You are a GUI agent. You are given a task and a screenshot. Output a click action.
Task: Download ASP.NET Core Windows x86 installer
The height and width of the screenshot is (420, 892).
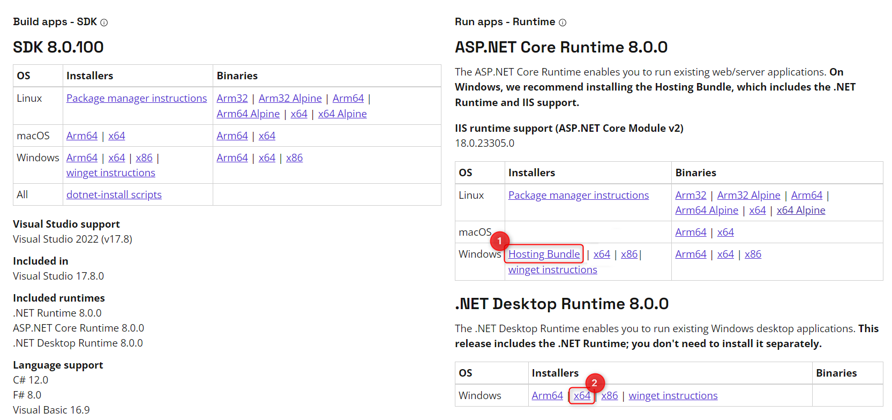(629, 254)
